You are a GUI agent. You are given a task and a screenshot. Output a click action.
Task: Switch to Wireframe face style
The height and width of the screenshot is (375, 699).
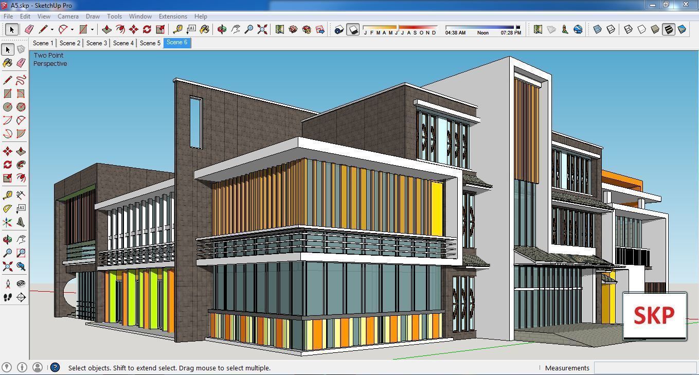(x=629, y=29)
